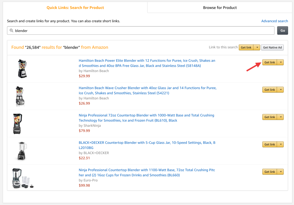Expand Get link dropdown for Hamilton Beach Power Elite
Screen dimensions: 294x205
point(280,62)
